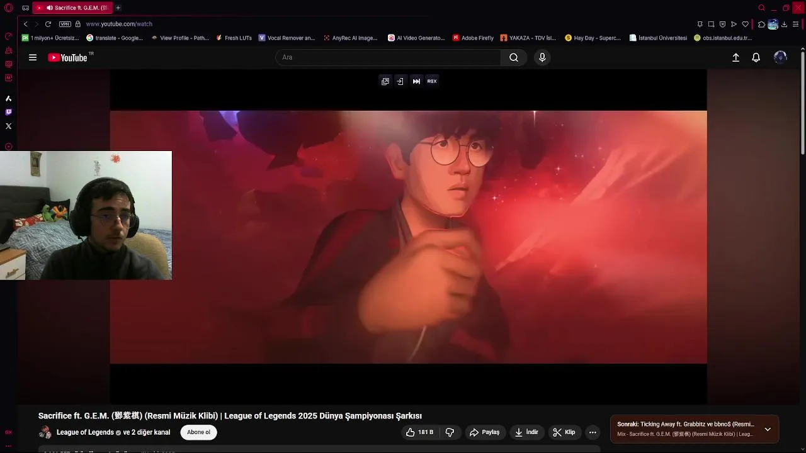Submit search with the magnifier button
806x453 pixels.
[x=514, y=57]
